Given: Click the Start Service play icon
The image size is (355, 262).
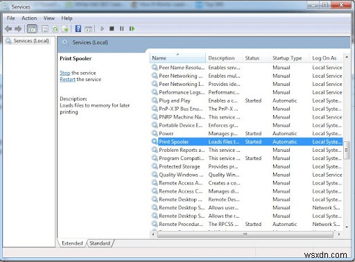Looking at the screenshot, I should pyautogui.click(x=102, y=28).
